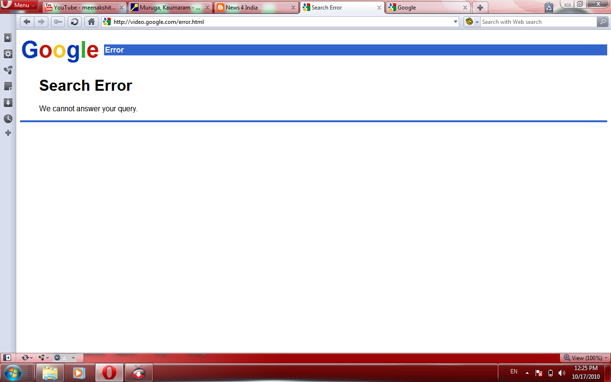Click the blue Error header label
The image size is (611, 382).
[114, 50]
